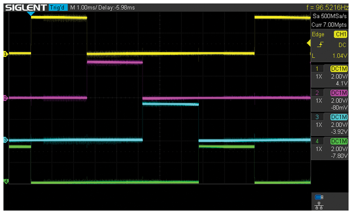Click the frequency counter readout
352x214 pixels.
pyautogui.click(x=327, y=8)
